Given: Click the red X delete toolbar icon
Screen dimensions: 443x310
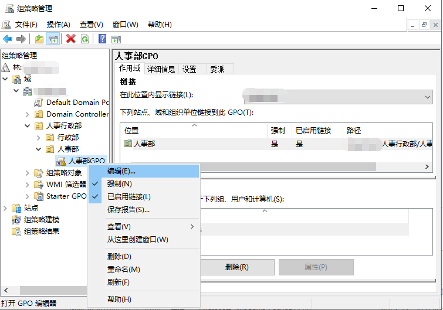Looking at the screenshot, I should [71, 39].
